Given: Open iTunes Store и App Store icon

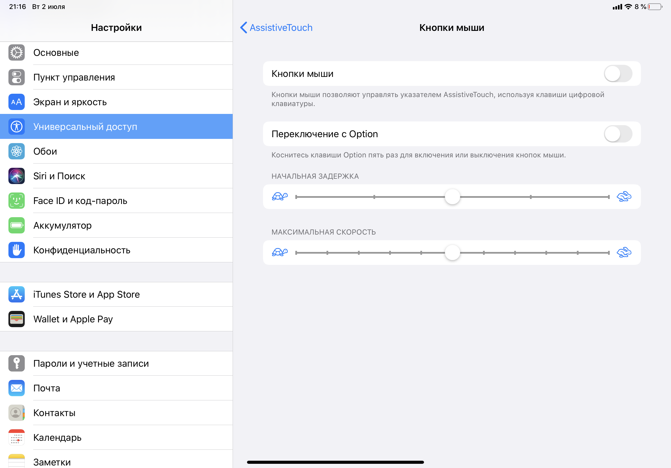Looking at the screenshot, I should pos(16,294).
